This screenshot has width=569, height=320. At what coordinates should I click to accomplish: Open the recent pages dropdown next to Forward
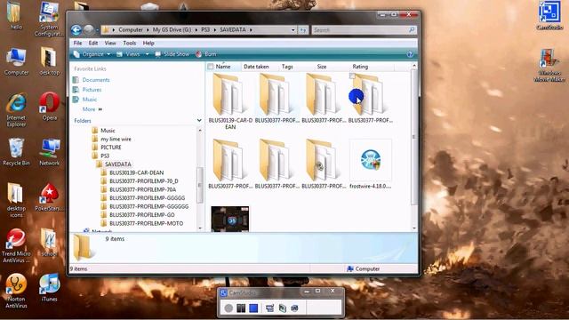tap(97, 30)
